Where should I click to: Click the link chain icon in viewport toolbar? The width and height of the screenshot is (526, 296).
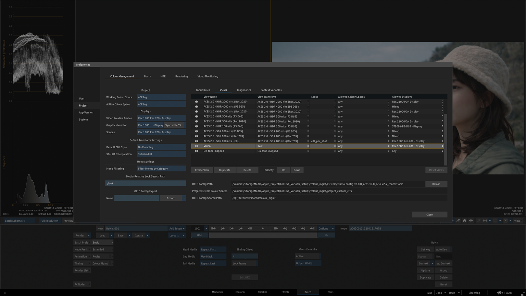click(x=458, y=221)
